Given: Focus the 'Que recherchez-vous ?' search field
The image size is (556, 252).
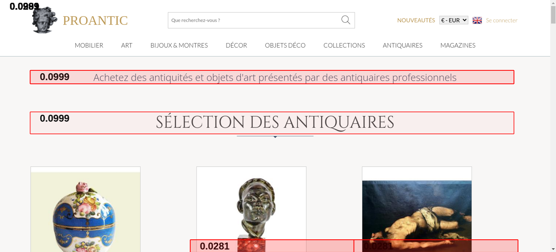Looking at the screenshot, I should coord(253,20).
